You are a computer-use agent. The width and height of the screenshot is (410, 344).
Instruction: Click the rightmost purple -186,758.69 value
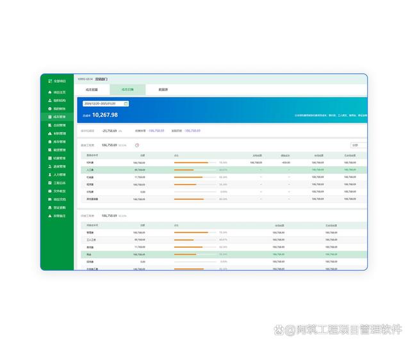click(192, 131)
